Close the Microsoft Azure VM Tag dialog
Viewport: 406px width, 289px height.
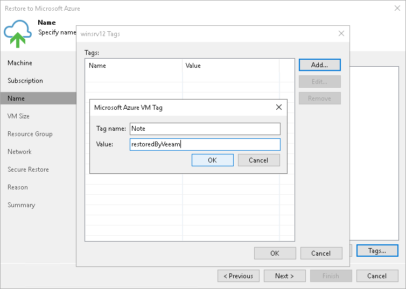(279, 107)
